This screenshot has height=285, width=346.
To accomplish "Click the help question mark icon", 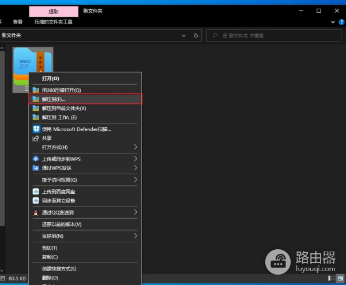I will point(341,22).
